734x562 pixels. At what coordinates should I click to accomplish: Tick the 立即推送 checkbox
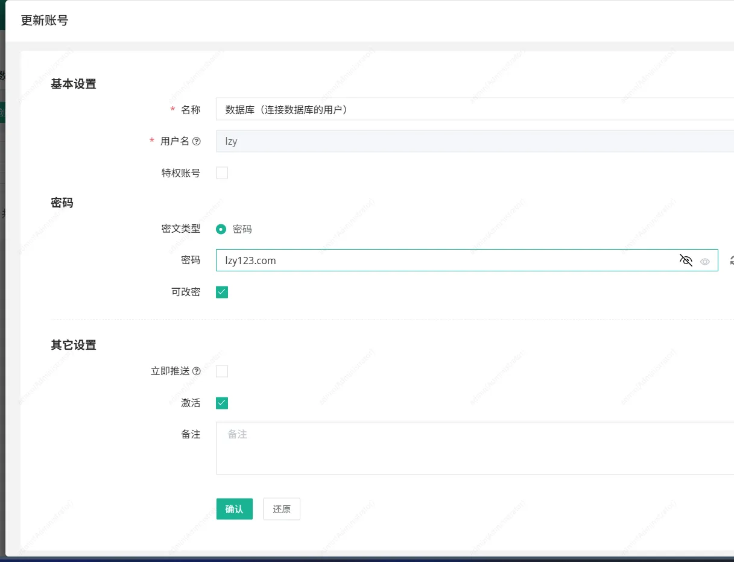tap(222, 371)
